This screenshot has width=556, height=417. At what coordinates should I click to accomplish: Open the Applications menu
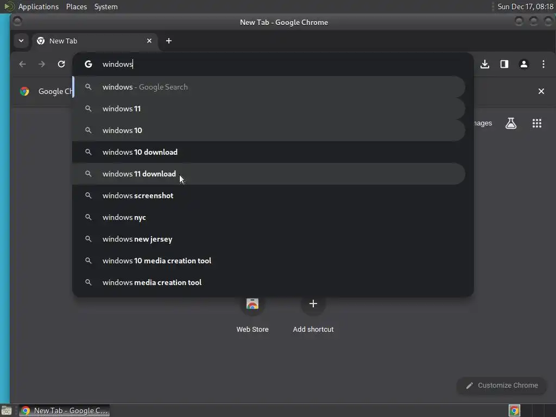(39, 7)
